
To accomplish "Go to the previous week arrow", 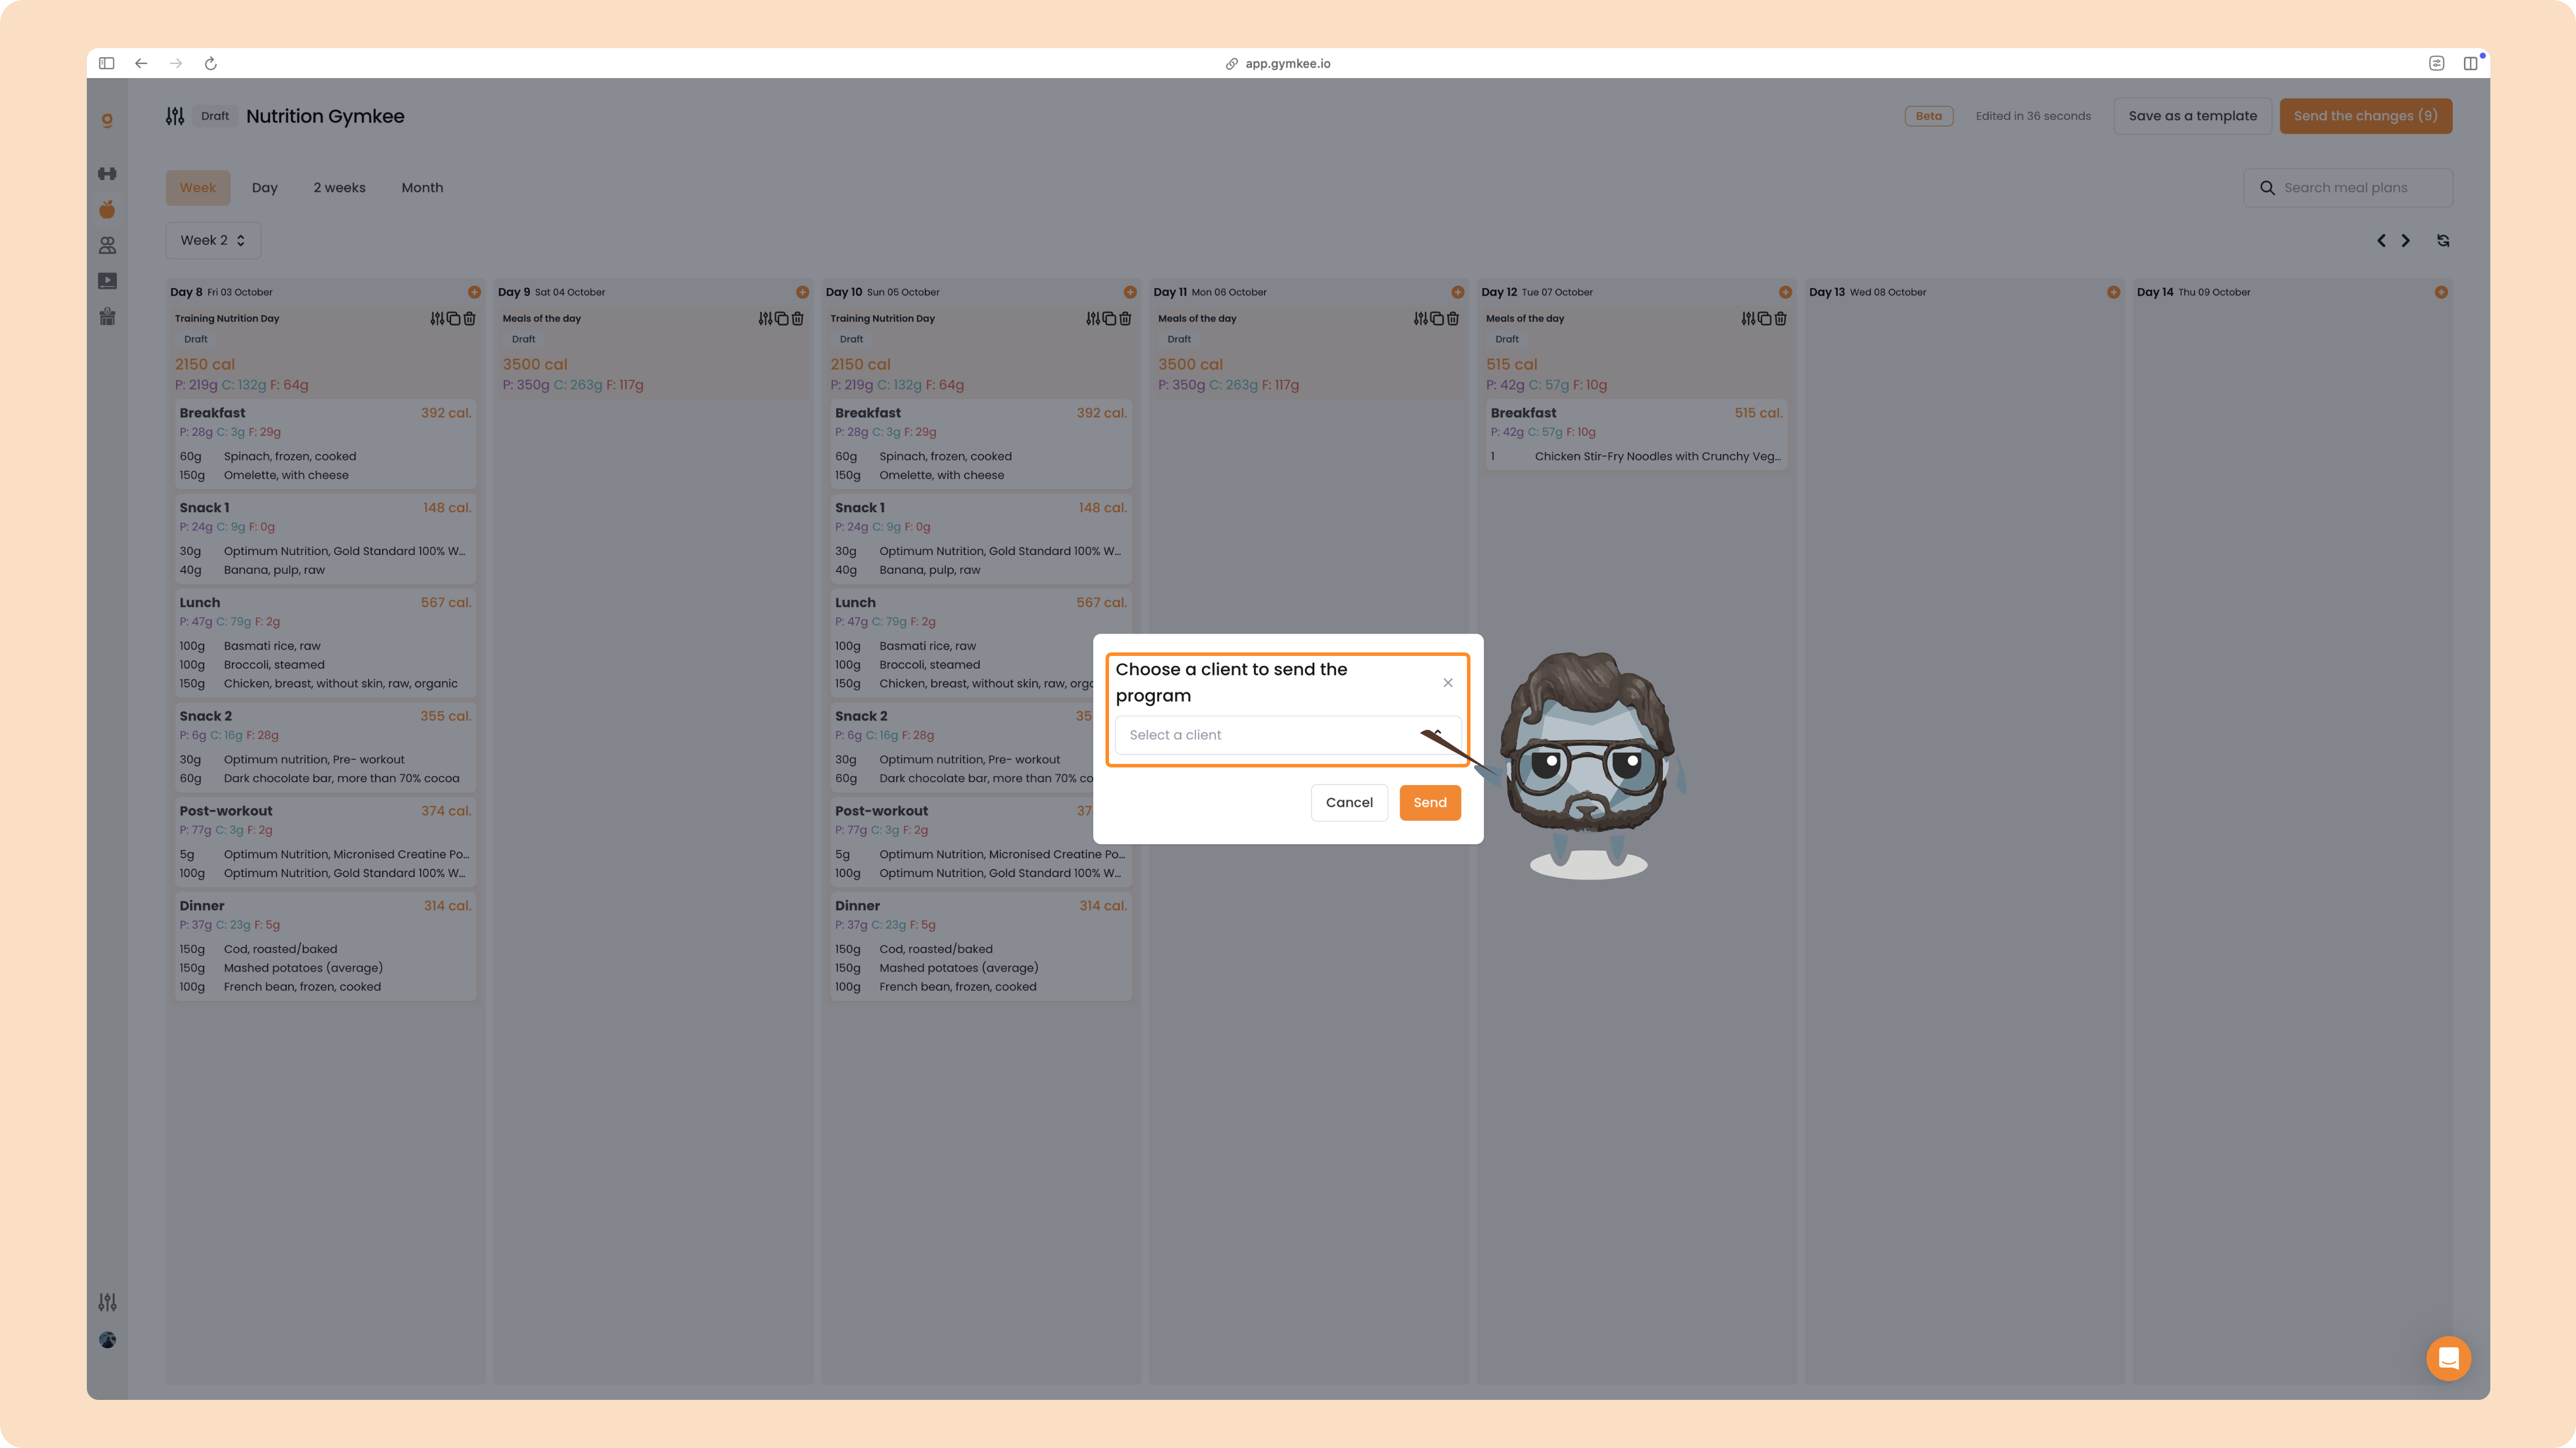I will (2381, 240).
